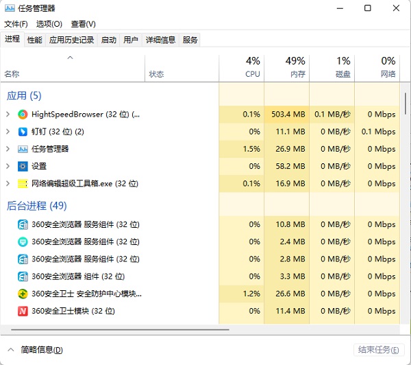Select the 360安全浏览器 组件 (32 位) row
The width and height of the screenshot is (411, 365).
pos(201,276)
